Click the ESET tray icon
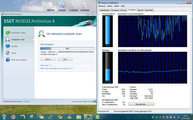 (x=153, y=117)
